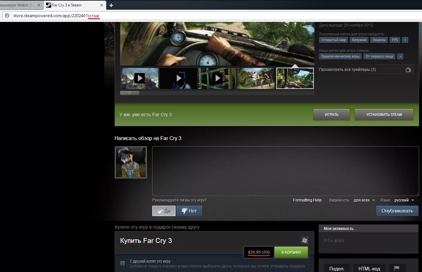Select the highlighted jeep driving screenshot thumbnail
The image size is (422, 272).
pyautogui.click(x=295, y=78)
